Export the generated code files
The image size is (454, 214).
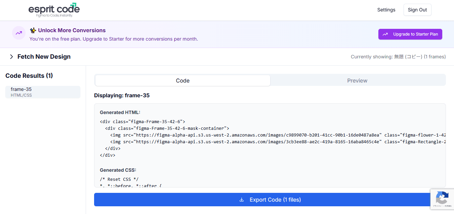coord(270,200)
